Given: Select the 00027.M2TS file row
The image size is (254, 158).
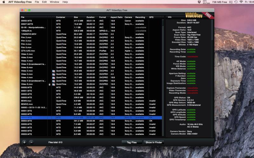Looking at the screenshot, I should [91, 24].
